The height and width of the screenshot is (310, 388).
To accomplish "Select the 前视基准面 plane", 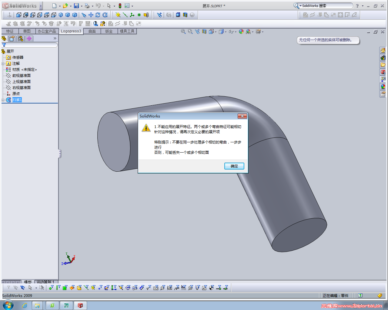I will coord(22,76).
